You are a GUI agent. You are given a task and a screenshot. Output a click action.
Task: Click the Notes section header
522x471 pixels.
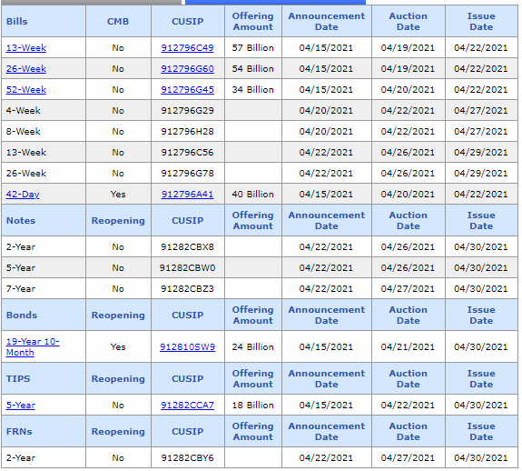click(21, 221)
